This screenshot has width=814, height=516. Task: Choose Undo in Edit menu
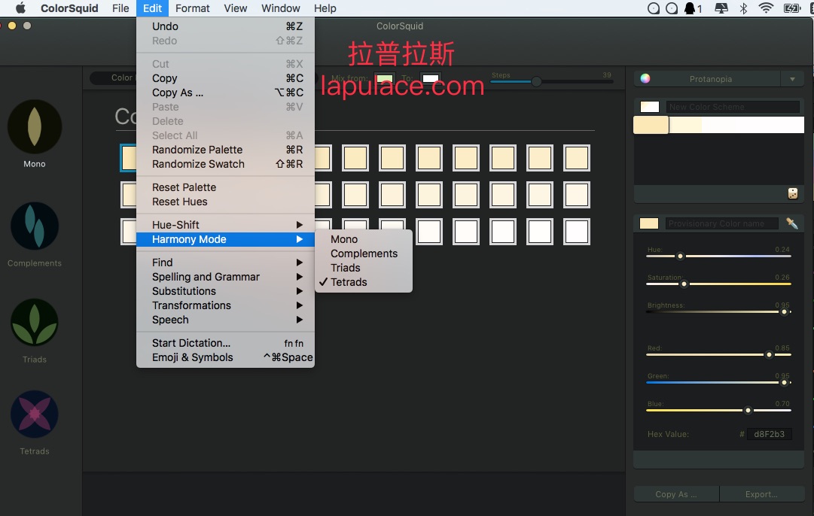tap(225, 26)
